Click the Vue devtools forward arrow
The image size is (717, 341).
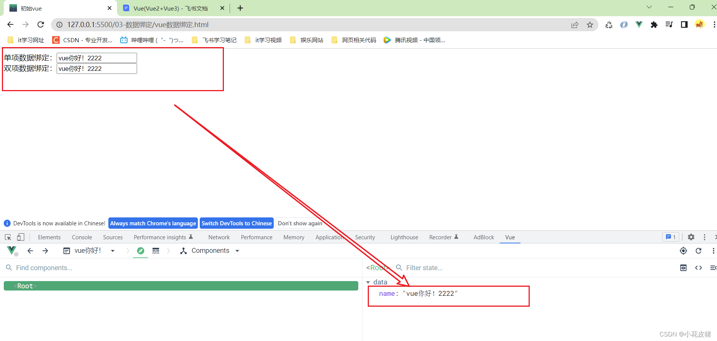click(45, 251)
